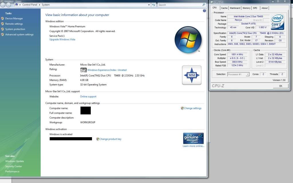Click WORKGROUP workgroup value
The image size is (293, 183).
tap(88, 123)
